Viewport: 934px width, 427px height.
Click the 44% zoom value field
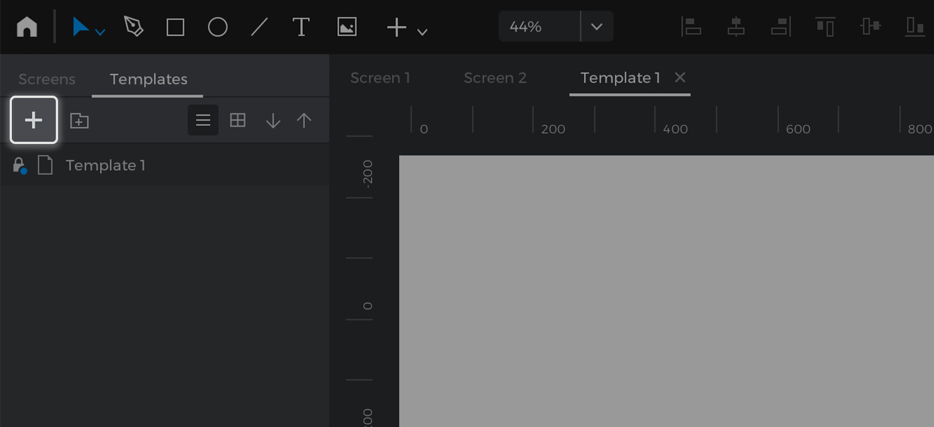(539, 26)
